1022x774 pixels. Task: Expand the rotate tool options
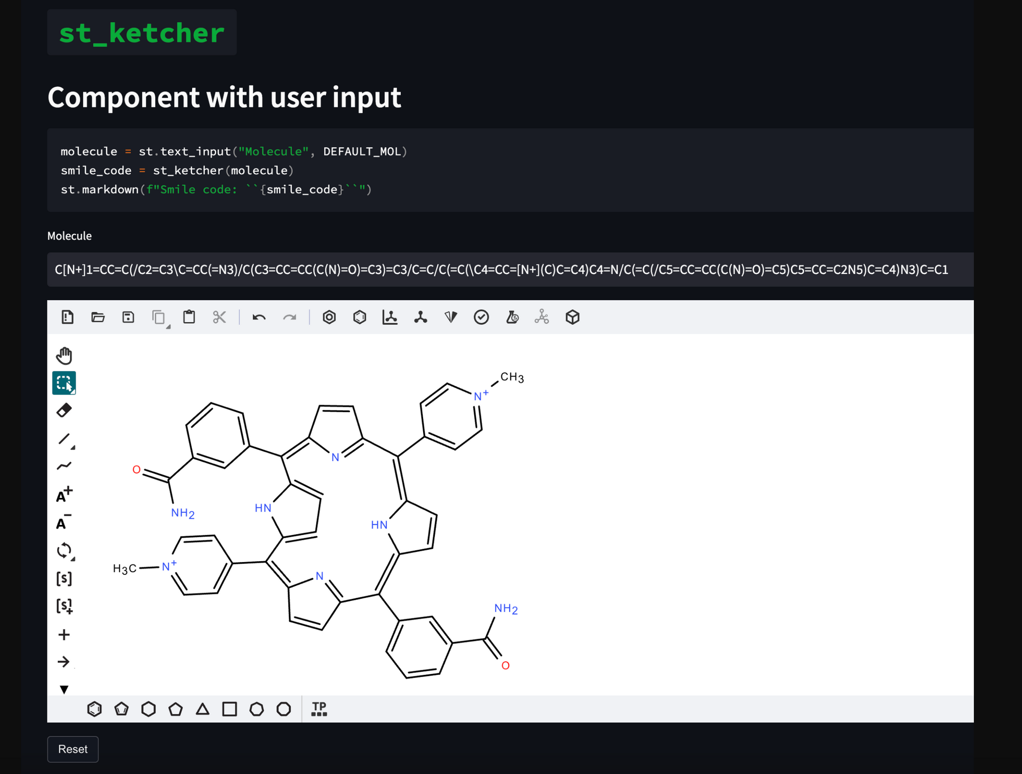[73, 558]
